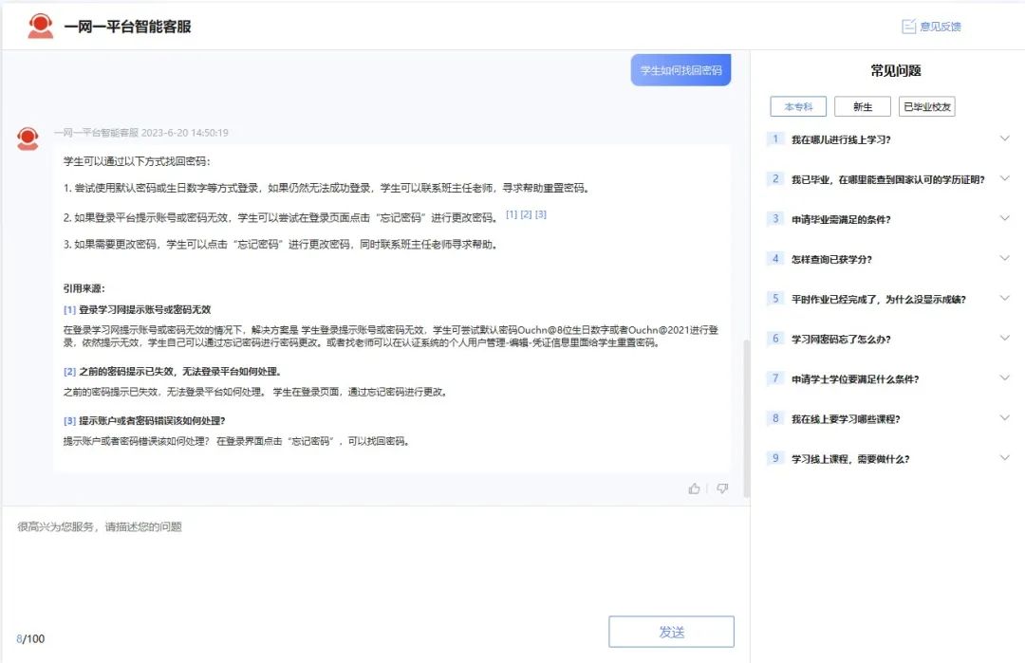The height and width of the screenshot is (663, 1025).
Task: Switch to the 已毕业校友 tab
Action: click(x=926, y=107)
